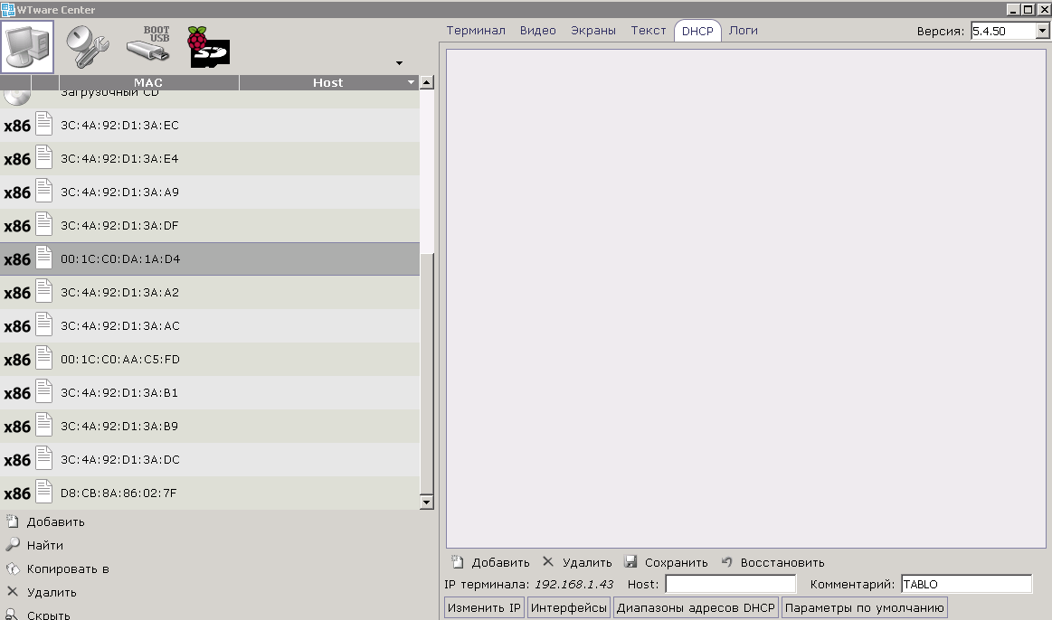Click the Восстановить undo arrow icon

coord(726,562)
